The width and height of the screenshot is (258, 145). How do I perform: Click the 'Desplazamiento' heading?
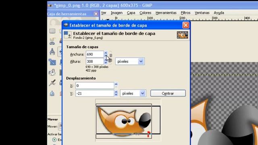pos(81,78)
